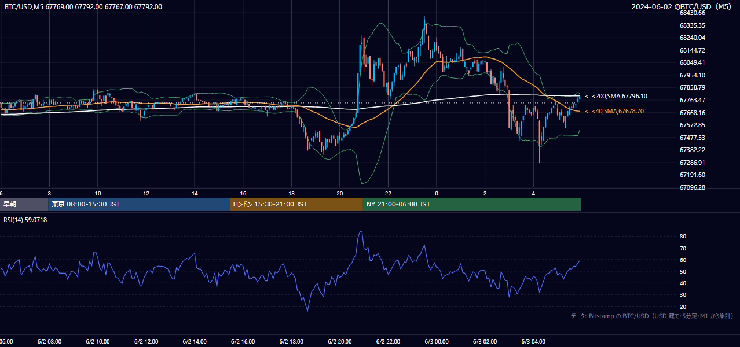This screenshot has width=740, height=347.
Task: Click price axis label 67477.53
Action: [692, 138]
